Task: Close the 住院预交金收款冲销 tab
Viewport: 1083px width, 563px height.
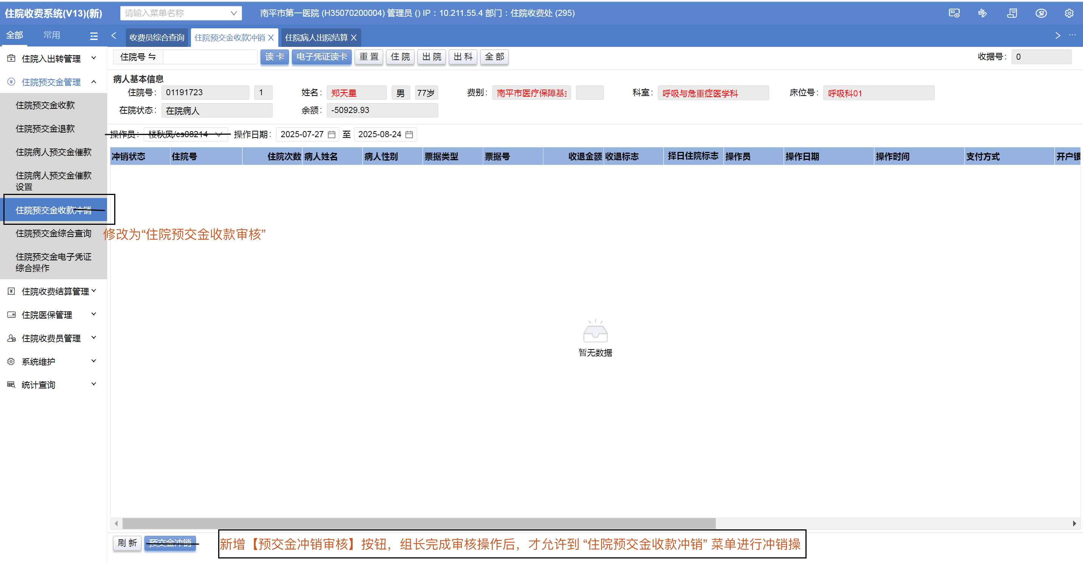Action: click(x=271, y=38)
